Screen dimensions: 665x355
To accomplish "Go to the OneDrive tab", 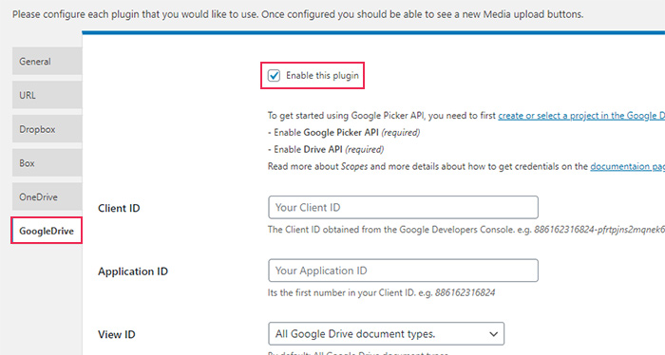I will click(x=47, y=196).
